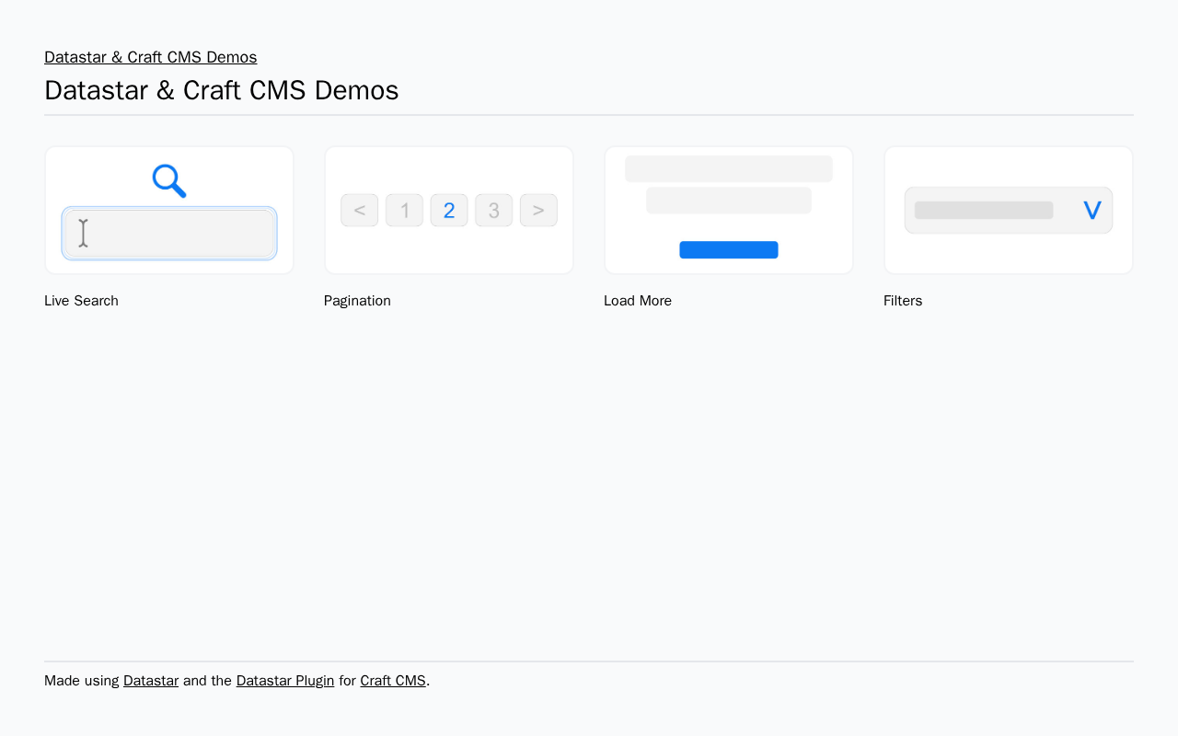This screenshot has width=1178, height=736.
Task: Open the Datastar Plugin footer link
Action: point(285,681)
